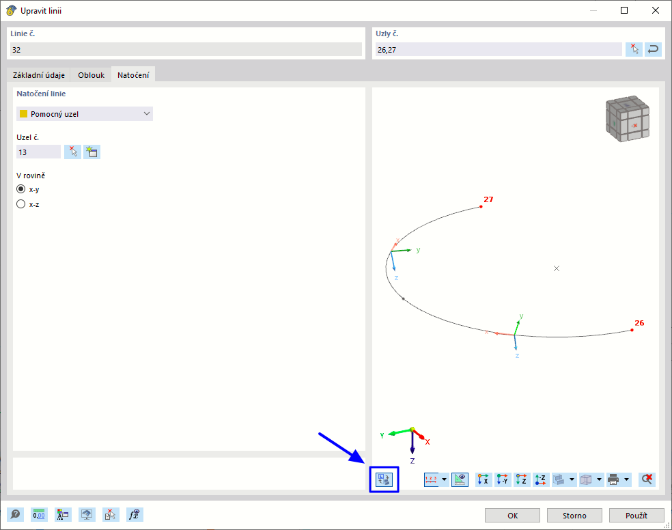This screenshot has height=530, width=672.
Task: Toggle the numbering 1 2 3 display icon
Action: pyautogui.click(x=431, y=479)
